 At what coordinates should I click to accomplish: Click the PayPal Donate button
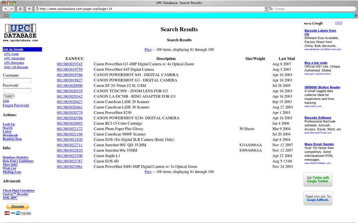tap(17, 206)
